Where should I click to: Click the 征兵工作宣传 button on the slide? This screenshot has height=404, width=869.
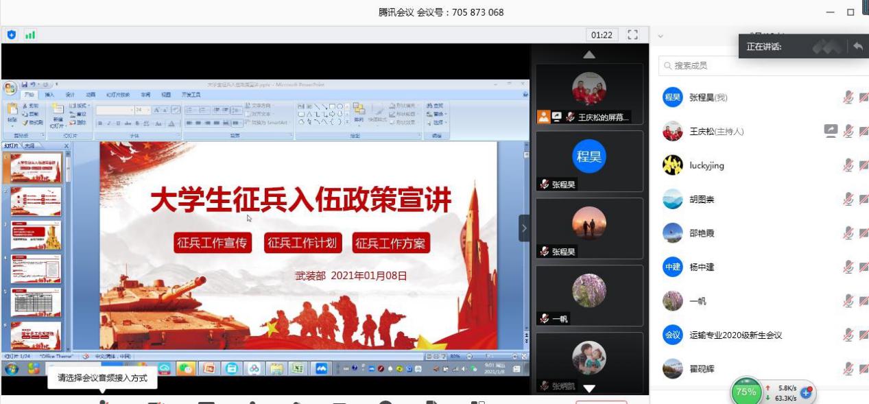point(213,243)
